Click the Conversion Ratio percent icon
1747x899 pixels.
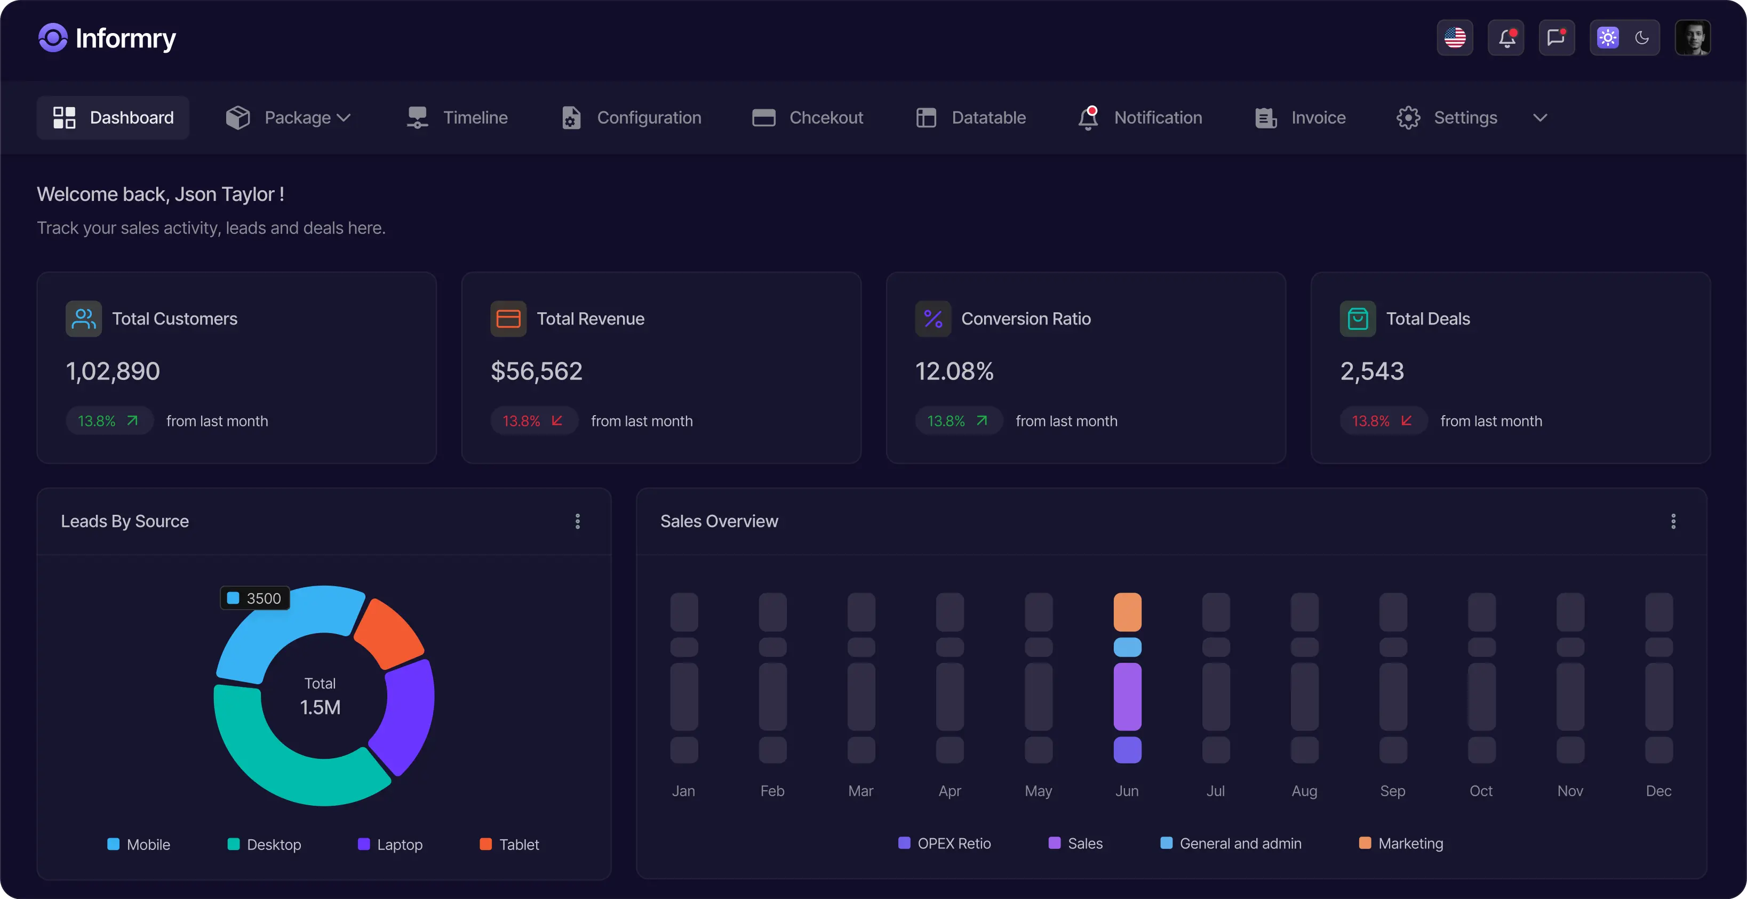click(x=932, y=319)
